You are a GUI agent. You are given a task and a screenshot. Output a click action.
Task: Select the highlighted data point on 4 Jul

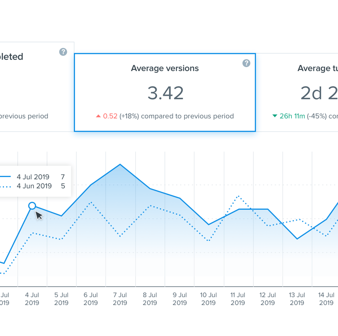pyautogui.click(x=32, y=206)
